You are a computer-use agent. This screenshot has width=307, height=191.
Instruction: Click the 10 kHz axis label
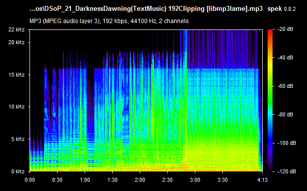tap(16, 107)
